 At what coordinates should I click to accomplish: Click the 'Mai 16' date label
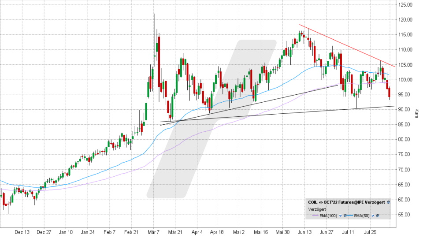pos(261,232)
